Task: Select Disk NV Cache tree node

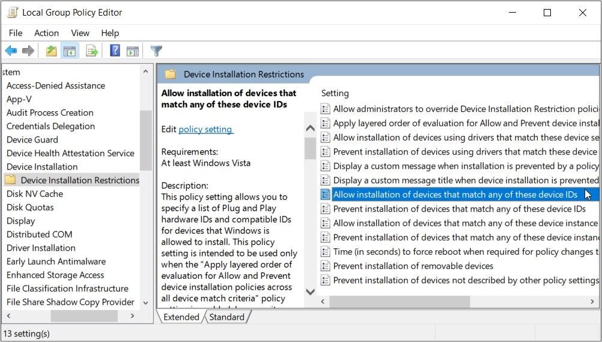Action: [x=35, y=194]
